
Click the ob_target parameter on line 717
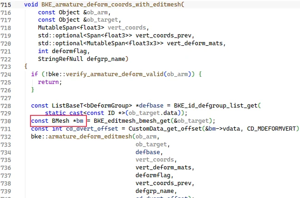click(102, 20)
